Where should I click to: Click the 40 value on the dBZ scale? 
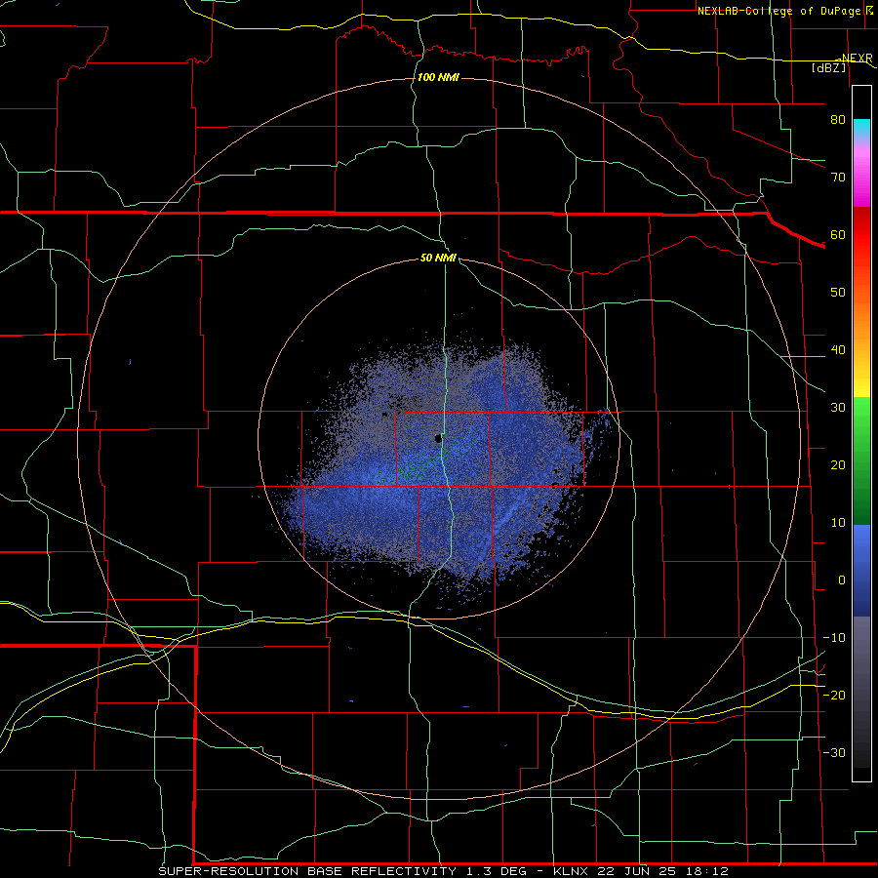point(838,350)
